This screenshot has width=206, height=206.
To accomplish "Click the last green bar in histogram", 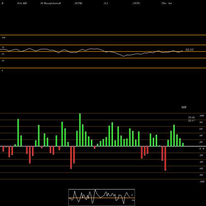I will (x=183, y=145).
